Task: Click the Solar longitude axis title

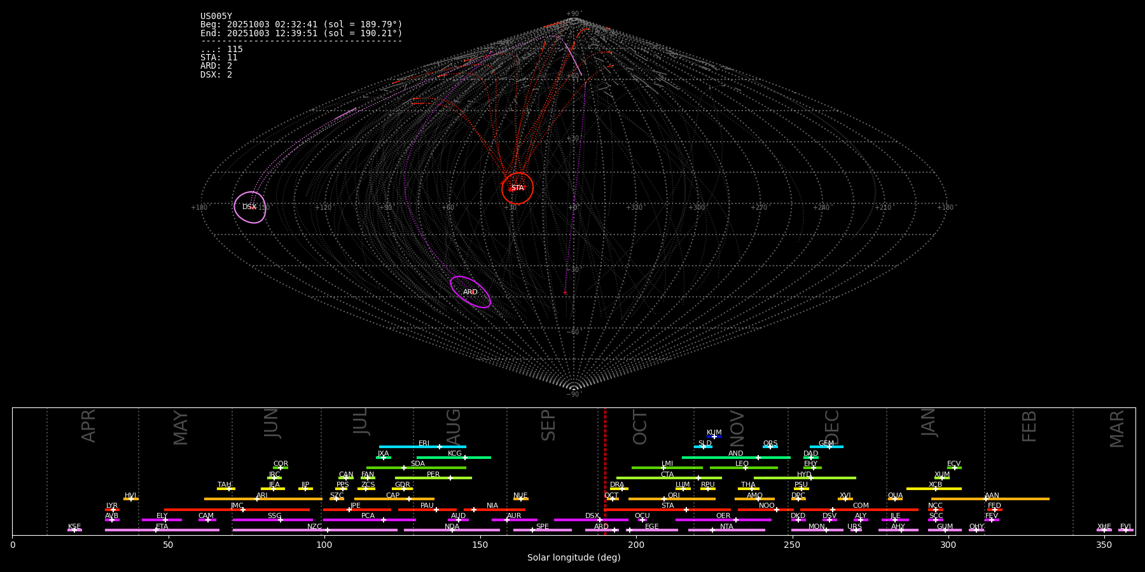Action: [x=573, y=558]
